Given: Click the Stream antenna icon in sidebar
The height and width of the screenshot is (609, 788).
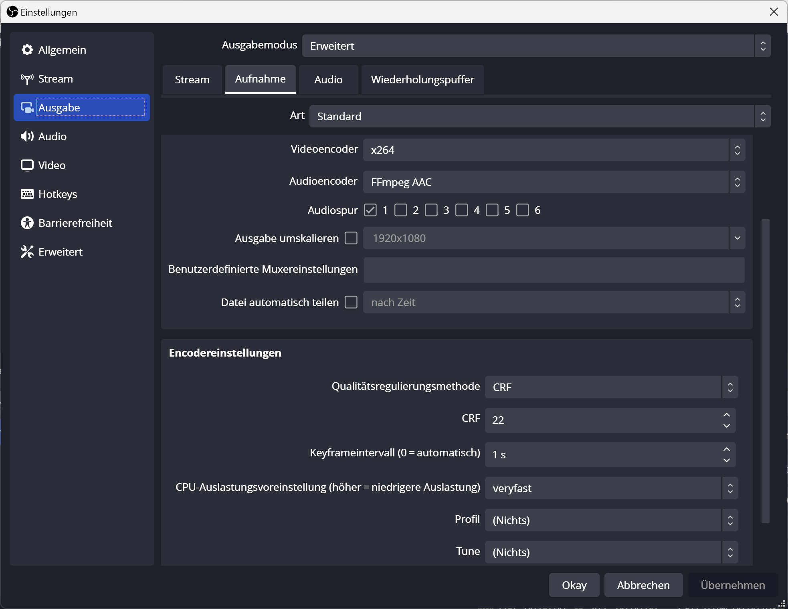Looking at the screenshot, I should [x=27, y=79].
